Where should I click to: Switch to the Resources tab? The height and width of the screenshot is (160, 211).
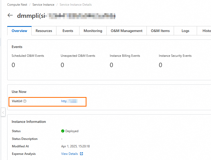click(44, 31)
